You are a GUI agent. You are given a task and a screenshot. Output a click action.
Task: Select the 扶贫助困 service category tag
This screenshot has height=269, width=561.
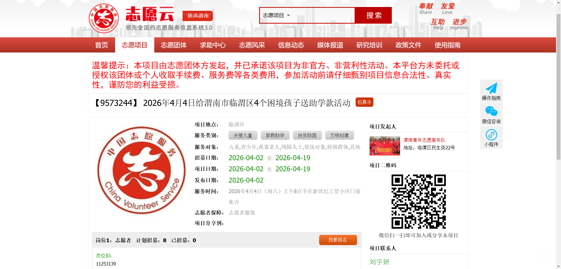307,135
